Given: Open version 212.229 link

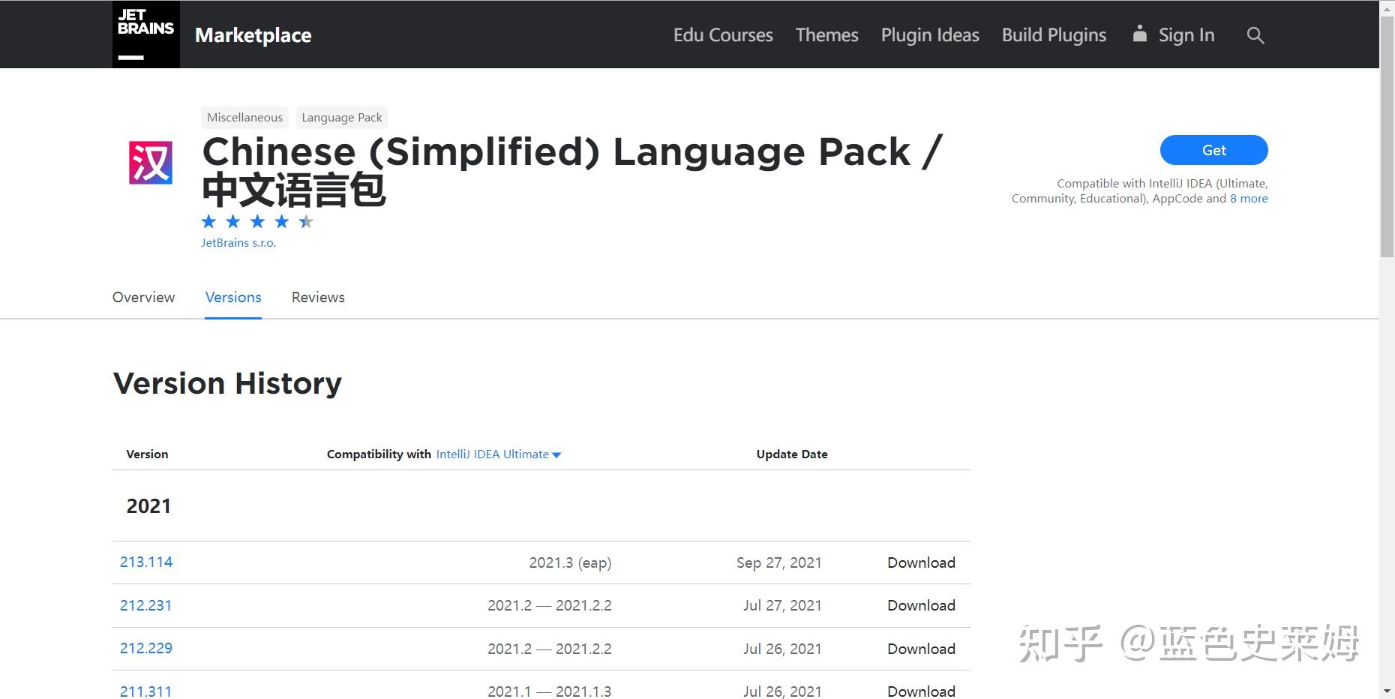Looking at the screenshot, I should coord(146,648).
